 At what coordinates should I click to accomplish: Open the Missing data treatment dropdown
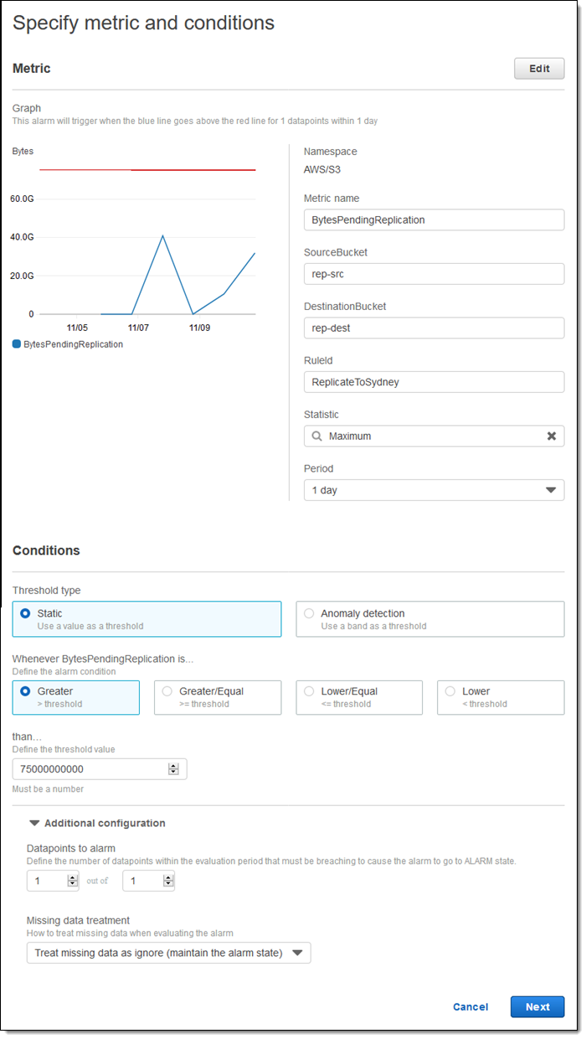[168, 953]
